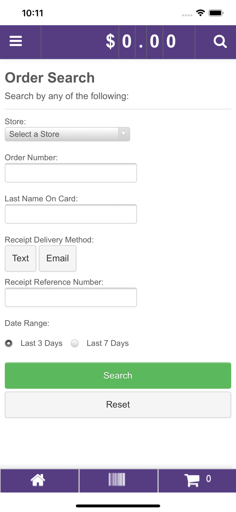The image size is (236, 512).
Task: Select the Last 3 Days radio button
Action: (8, 343)
